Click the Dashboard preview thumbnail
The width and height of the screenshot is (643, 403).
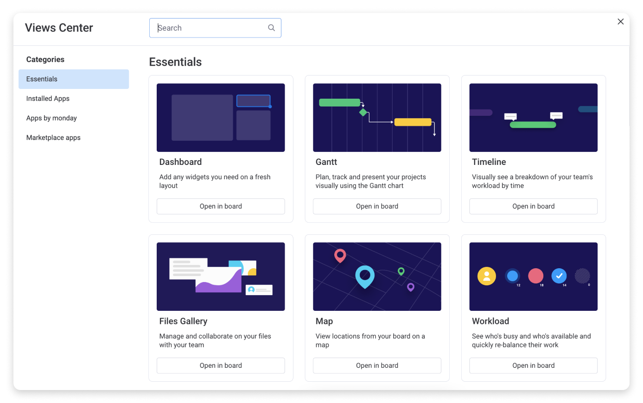tap(221, 118)
